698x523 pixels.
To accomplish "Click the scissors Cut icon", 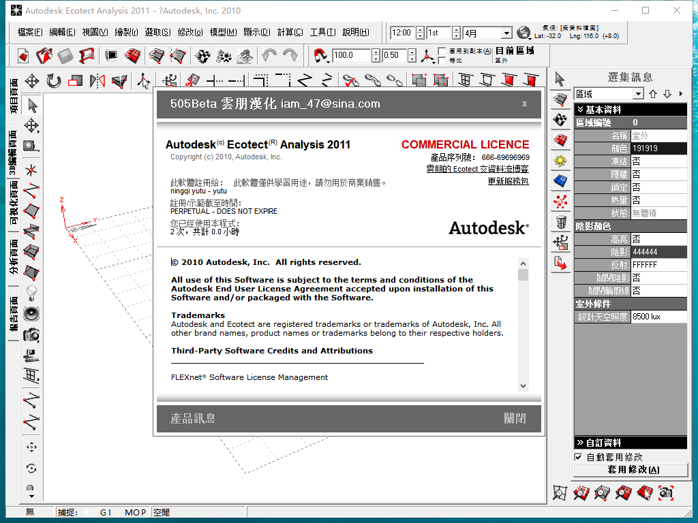I will coord(192,80).
